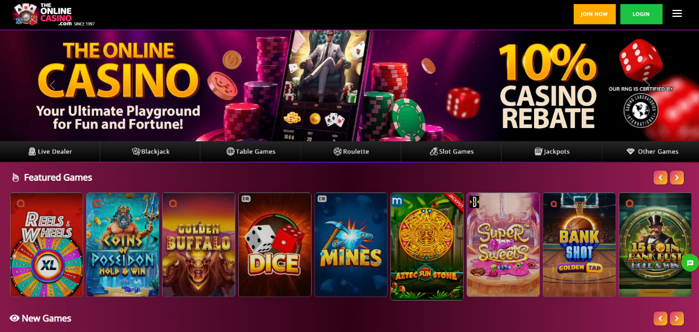
Task: Click the green Login button
Action: (x=641, y=14)
